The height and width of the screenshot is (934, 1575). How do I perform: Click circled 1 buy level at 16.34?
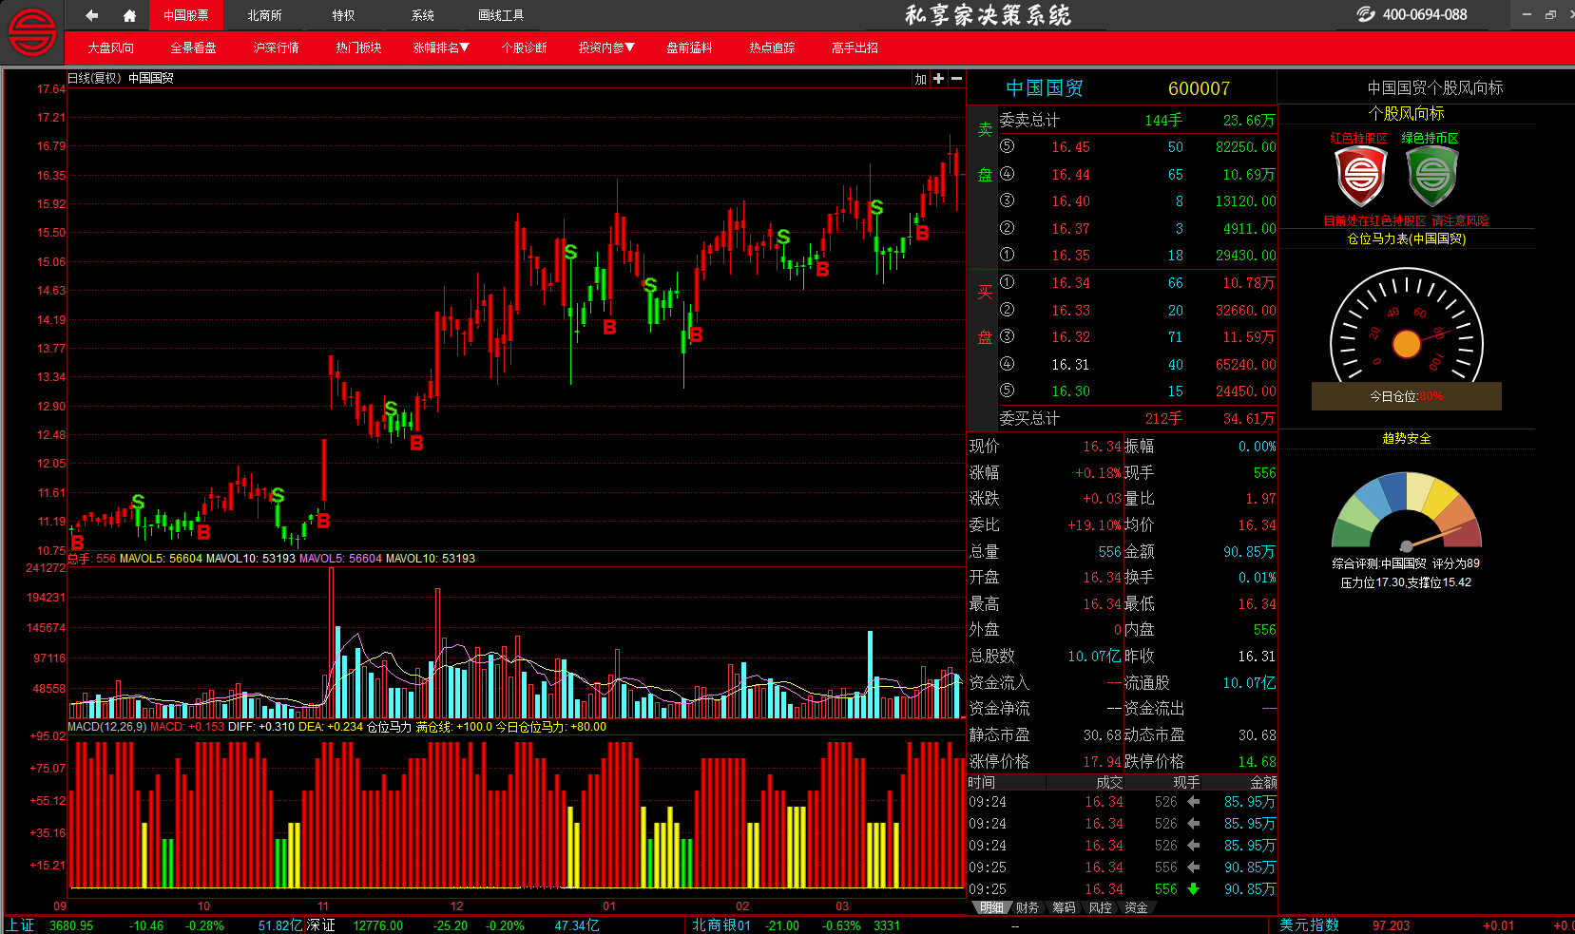pos(1008,282)
